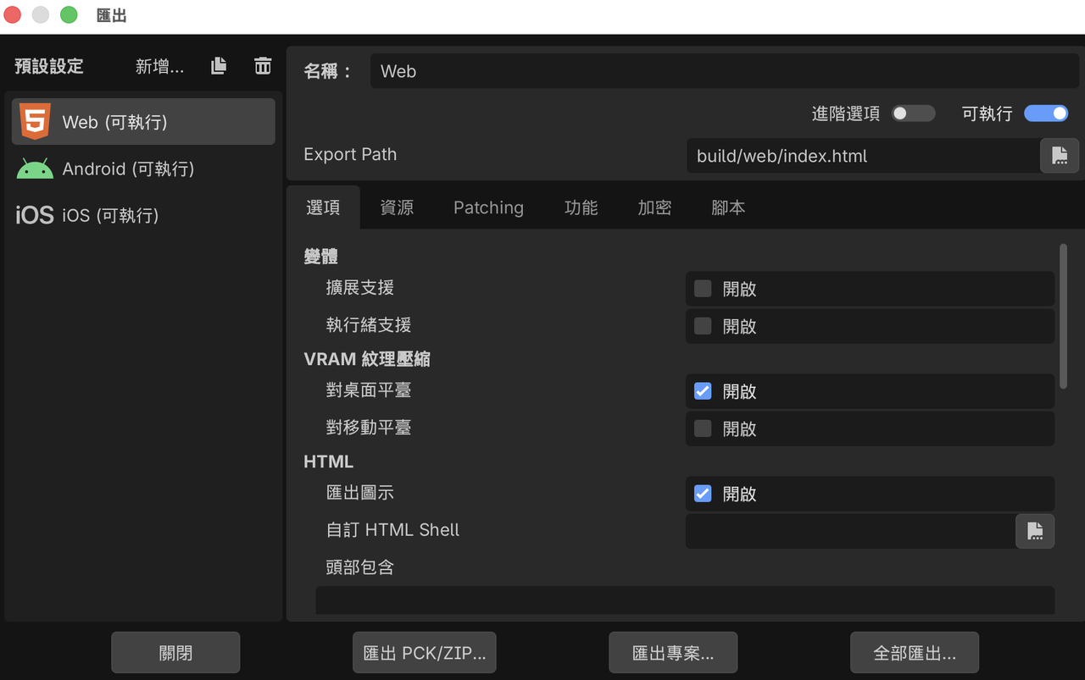
Task: Browse for Export Path file icon
Action: tap(1060, 155)
